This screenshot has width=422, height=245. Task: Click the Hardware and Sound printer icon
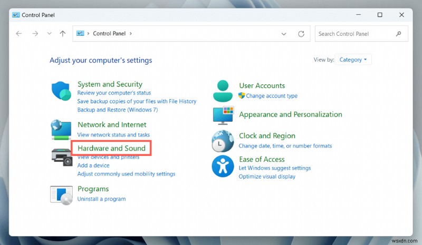(x=62, y=157)
